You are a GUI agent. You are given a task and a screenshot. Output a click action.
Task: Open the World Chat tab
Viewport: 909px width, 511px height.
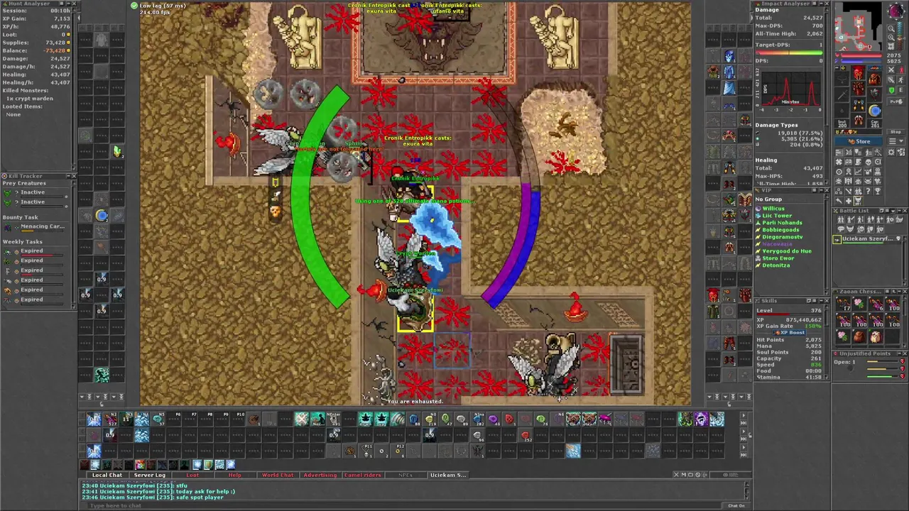point(277,475)
